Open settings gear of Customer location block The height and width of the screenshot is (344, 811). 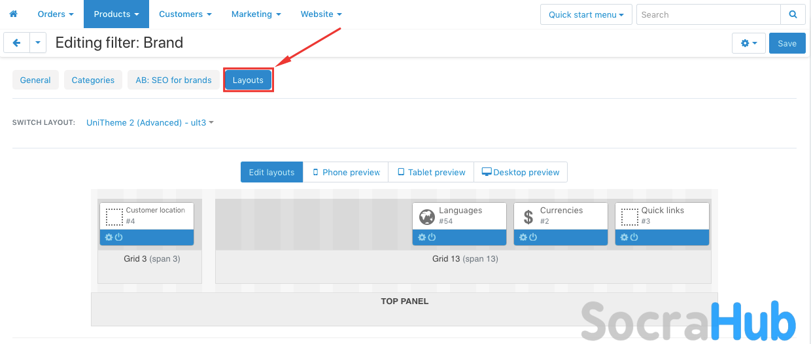109,237
